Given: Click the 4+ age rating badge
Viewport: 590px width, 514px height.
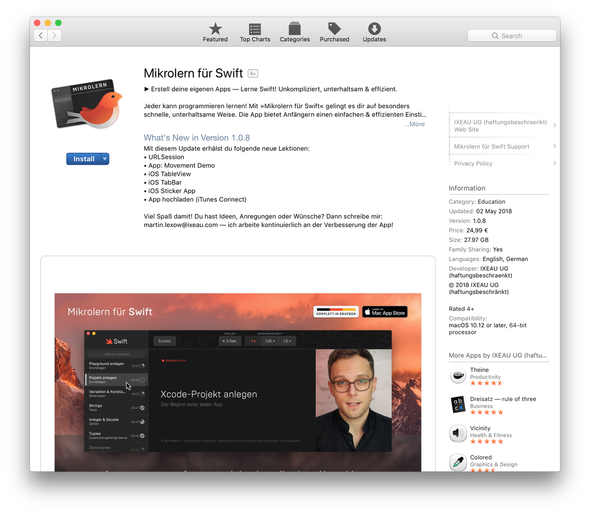Looking at the screenshot, I should click(x=253, y=74).
